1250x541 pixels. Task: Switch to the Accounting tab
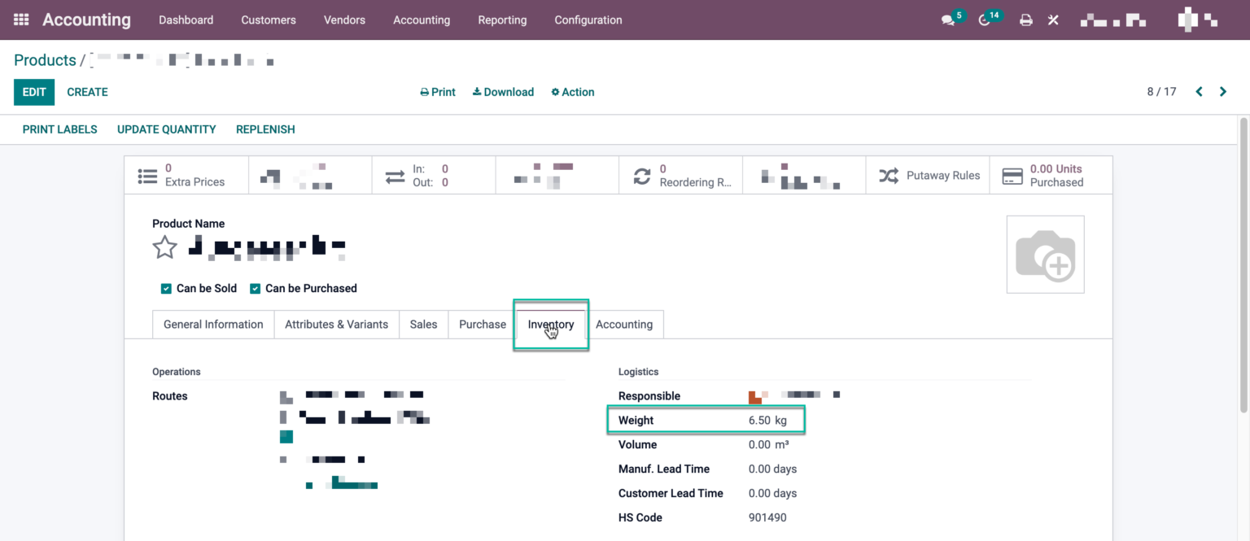(624, 324)
